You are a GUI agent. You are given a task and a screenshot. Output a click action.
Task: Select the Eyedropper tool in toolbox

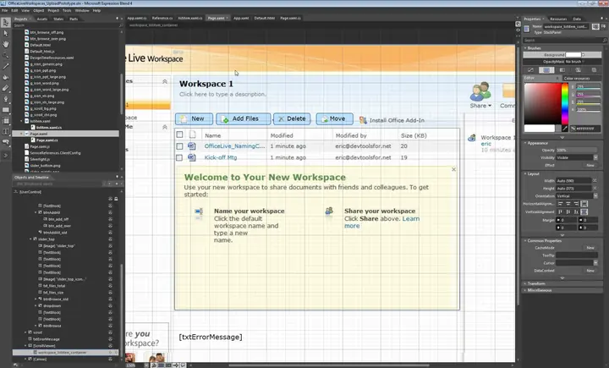point(5,67)
